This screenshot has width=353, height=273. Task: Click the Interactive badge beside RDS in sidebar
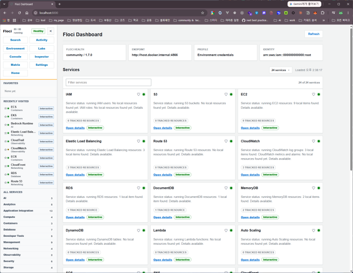46,174
